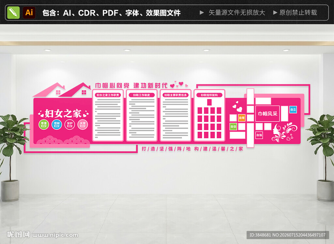Screen dimensions: 334x244
Task: Click the 巾帼心向党 建功新时代 slogan
Action: click(x=131, y=86)
